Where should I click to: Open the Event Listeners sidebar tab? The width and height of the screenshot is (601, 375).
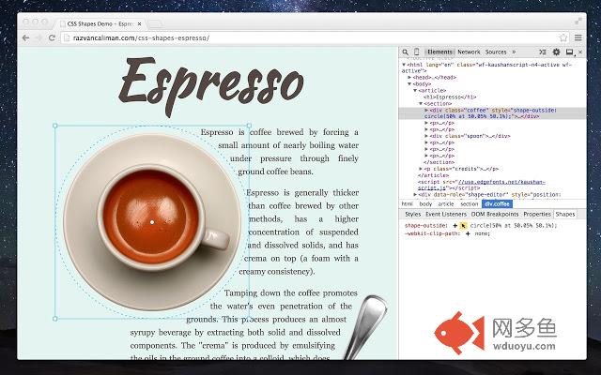(x=446, y=215)
